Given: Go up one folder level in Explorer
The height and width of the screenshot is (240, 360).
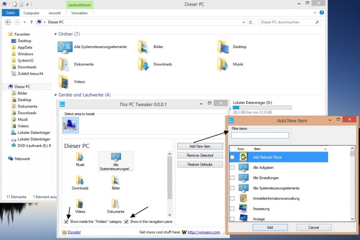Looking at the screenshot, I should 31,22.
